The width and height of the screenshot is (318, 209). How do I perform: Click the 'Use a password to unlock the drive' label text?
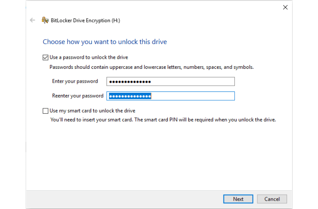89,57
